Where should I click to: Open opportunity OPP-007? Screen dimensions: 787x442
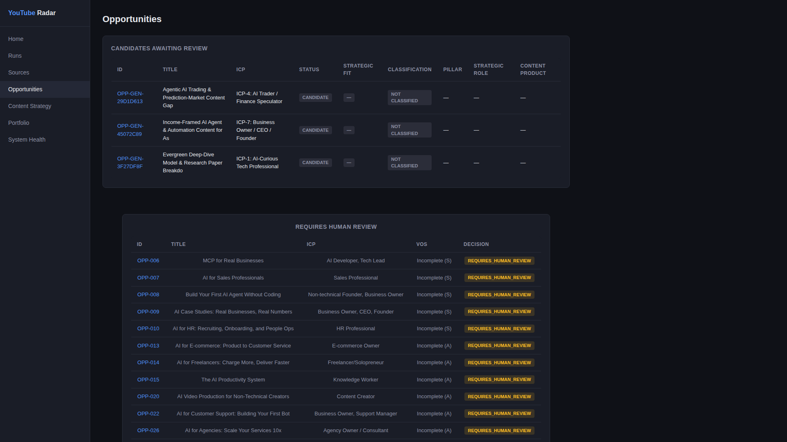(148, 278)
